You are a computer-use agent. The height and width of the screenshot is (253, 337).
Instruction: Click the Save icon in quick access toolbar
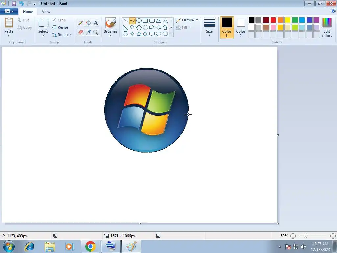click(x=14, y=3)
